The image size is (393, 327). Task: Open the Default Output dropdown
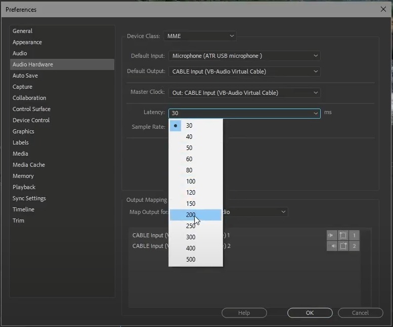tap(244, 71)
